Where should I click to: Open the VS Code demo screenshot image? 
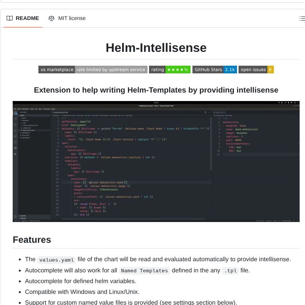pyautogui.click(x=156, y=161)
